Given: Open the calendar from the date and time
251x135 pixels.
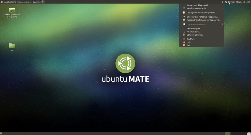Looking at the screenshot, I should coord(239,2).
